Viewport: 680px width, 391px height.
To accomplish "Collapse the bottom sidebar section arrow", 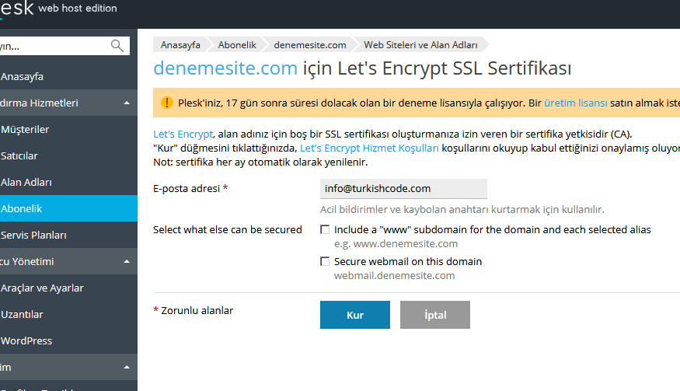I will point(127,367).
